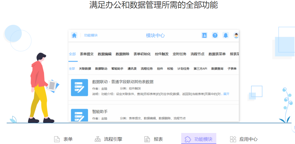
Task: Select the 表单 feature icon tab
Action: coord(57,139)
